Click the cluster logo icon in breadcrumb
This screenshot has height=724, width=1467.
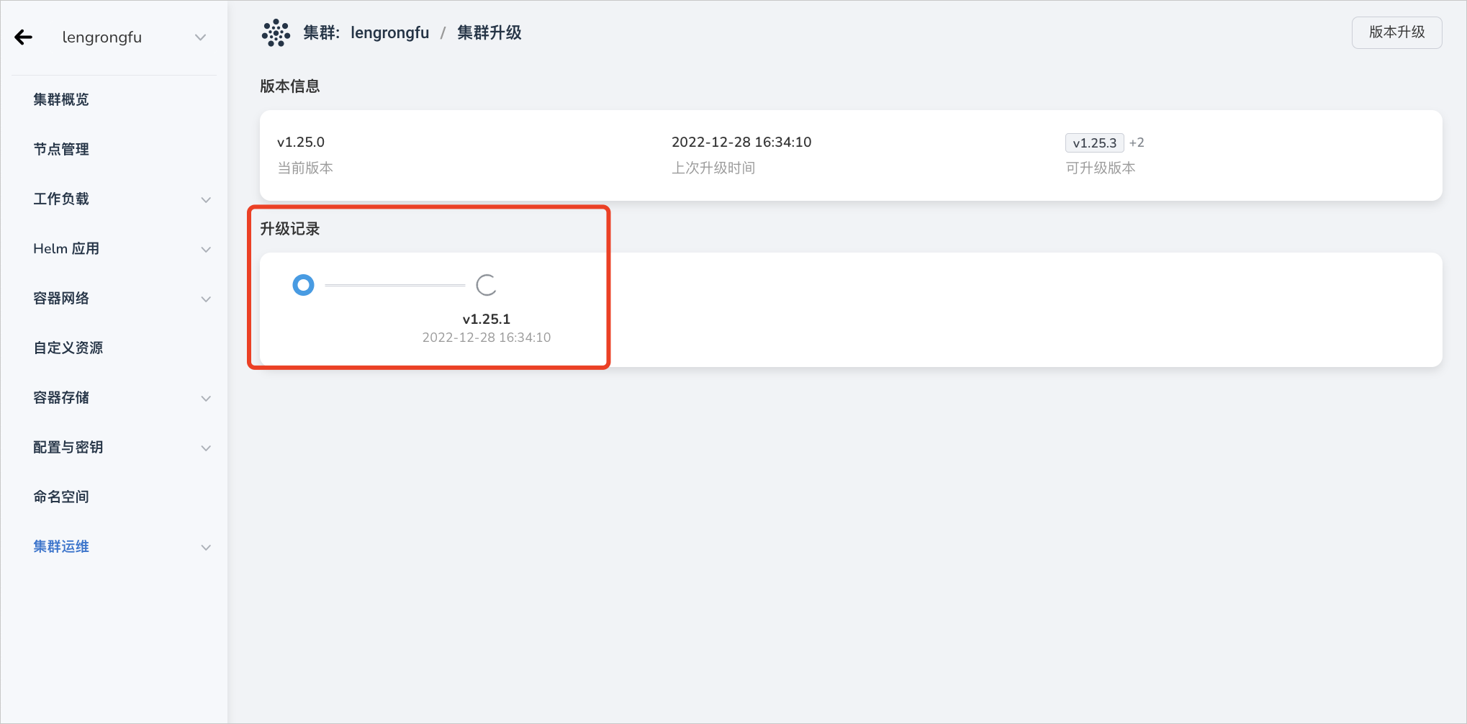pyautogui.click(x=276, y=33)
